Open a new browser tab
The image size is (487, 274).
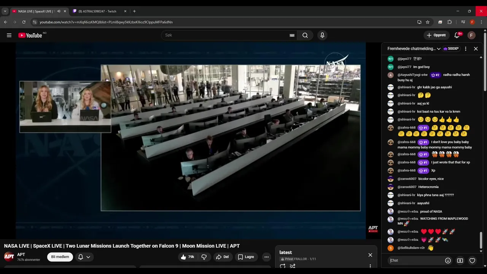point(134,11)
